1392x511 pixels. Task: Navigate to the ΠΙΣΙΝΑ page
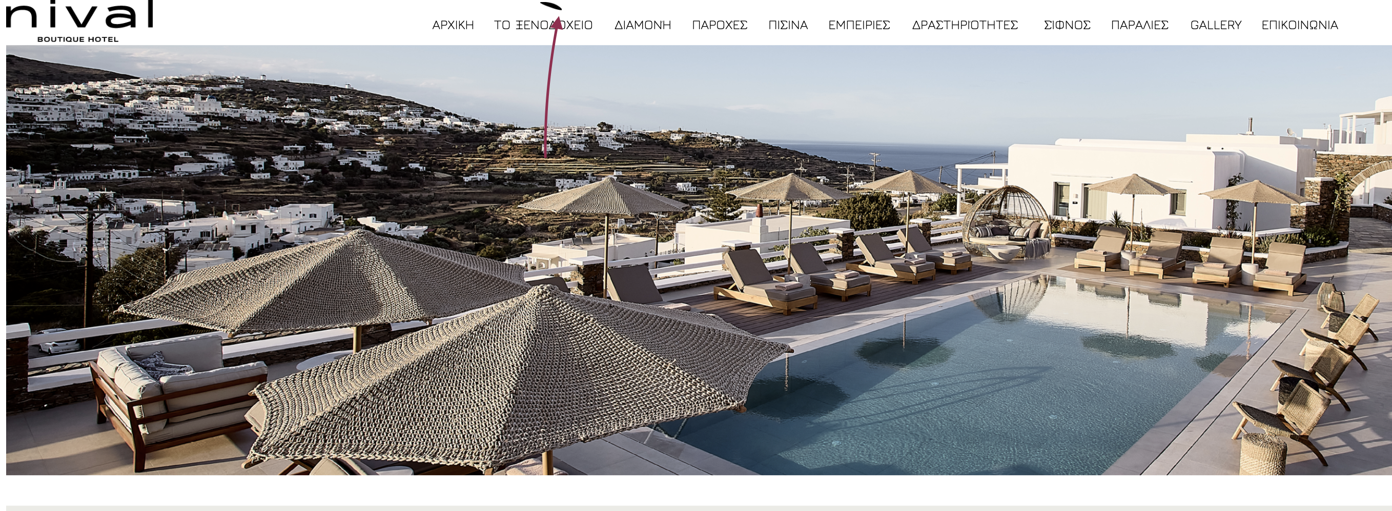point(788,25)
